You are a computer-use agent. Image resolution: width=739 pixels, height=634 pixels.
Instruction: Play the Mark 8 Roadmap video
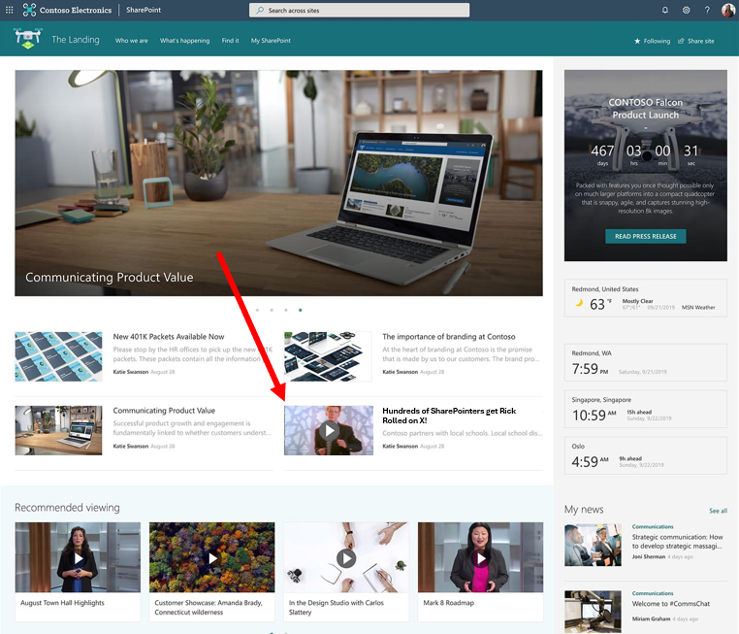pos(481,557)
